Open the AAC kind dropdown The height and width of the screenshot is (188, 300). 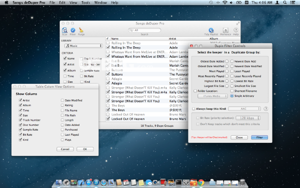244,109
